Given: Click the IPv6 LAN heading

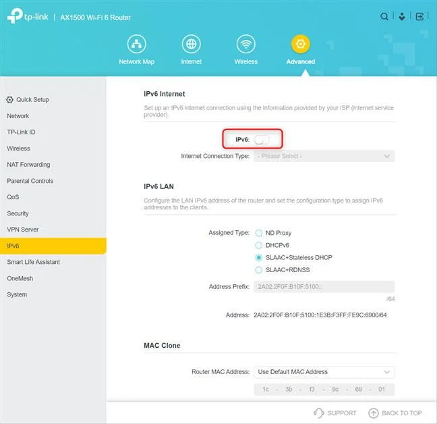Looking at the screenshot, I should (x=159, y=186).
